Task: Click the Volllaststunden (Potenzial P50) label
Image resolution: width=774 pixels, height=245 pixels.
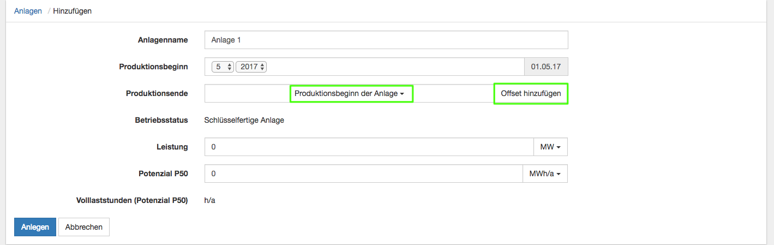Action: pyautogui.click(x=132, y=200)
